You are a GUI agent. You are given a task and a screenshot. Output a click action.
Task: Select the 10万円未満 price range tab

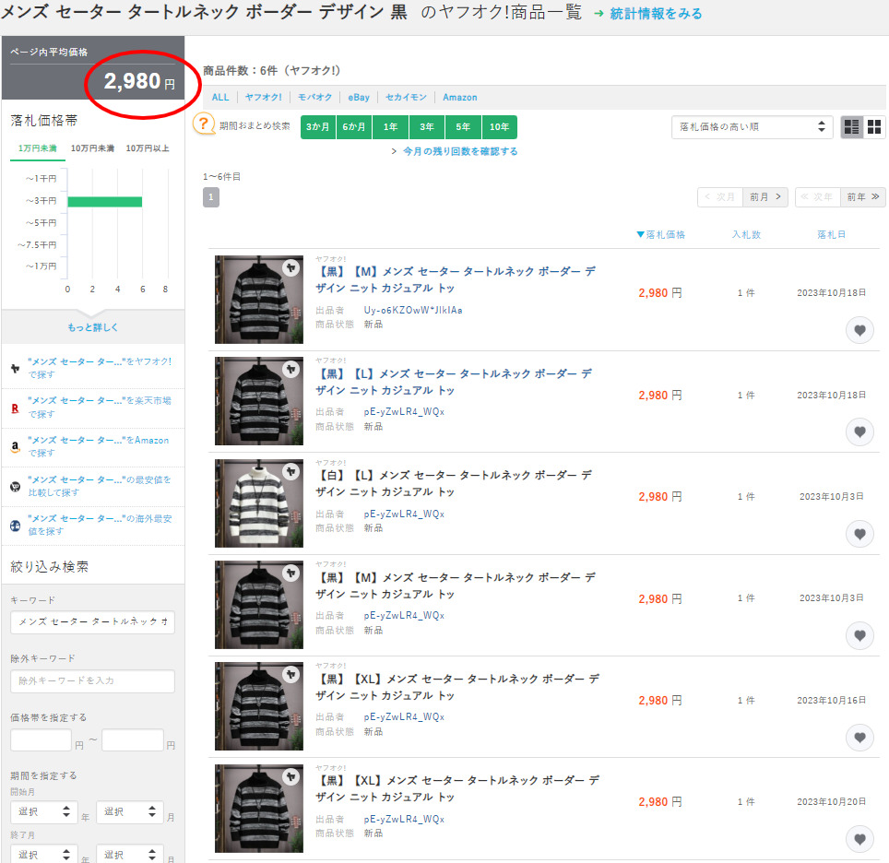point(92,148)
